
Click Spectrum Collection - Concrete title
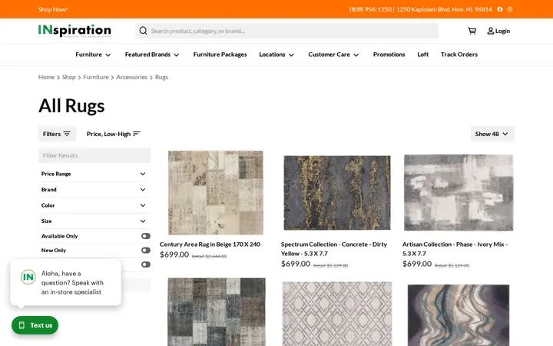[x=334, y=249]
